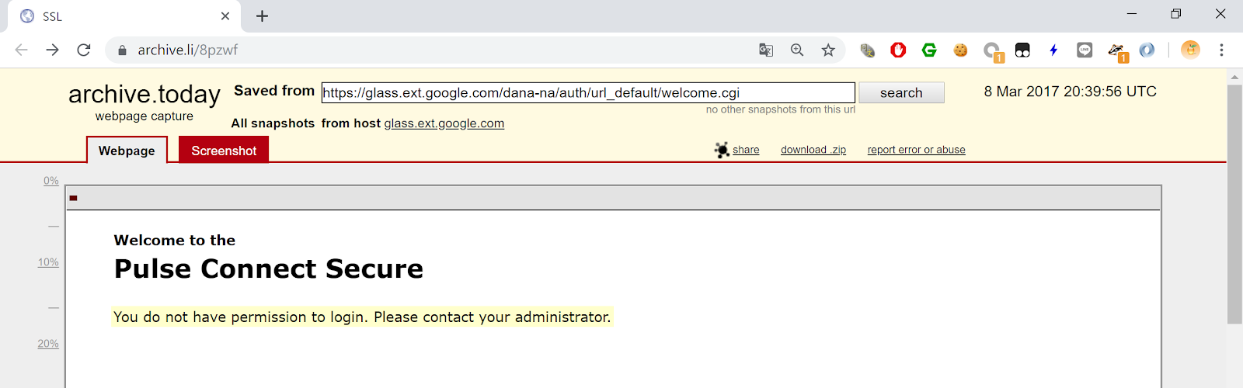
Task: Switch to the Screenshot tab
Action: (x=224, y=150)
